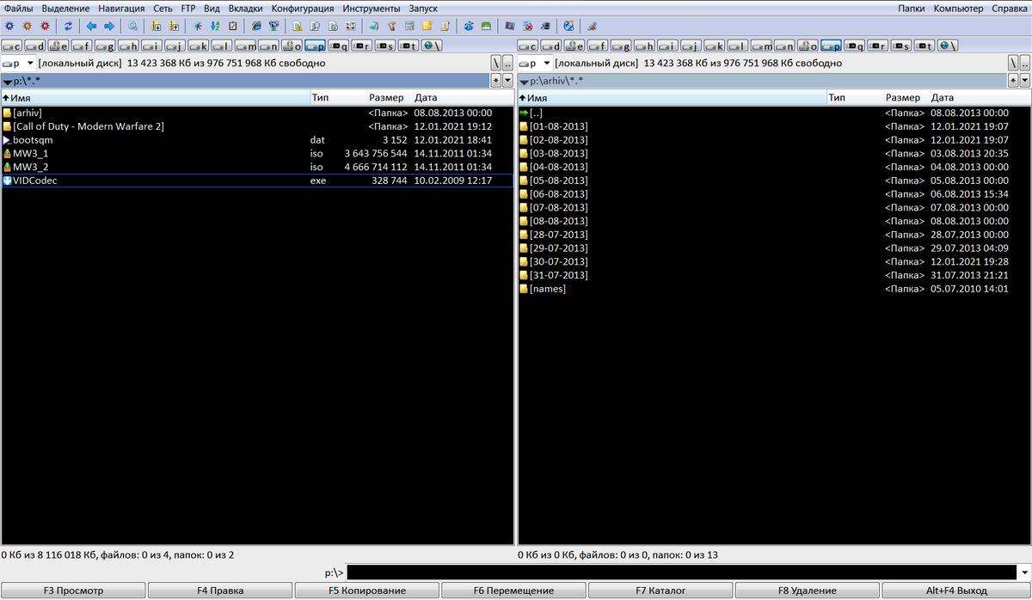The width and height of the screenshot is (1032, 600).
Task: Click the blue forward arrow toolbar icon
Action: (x=109, y=25)
